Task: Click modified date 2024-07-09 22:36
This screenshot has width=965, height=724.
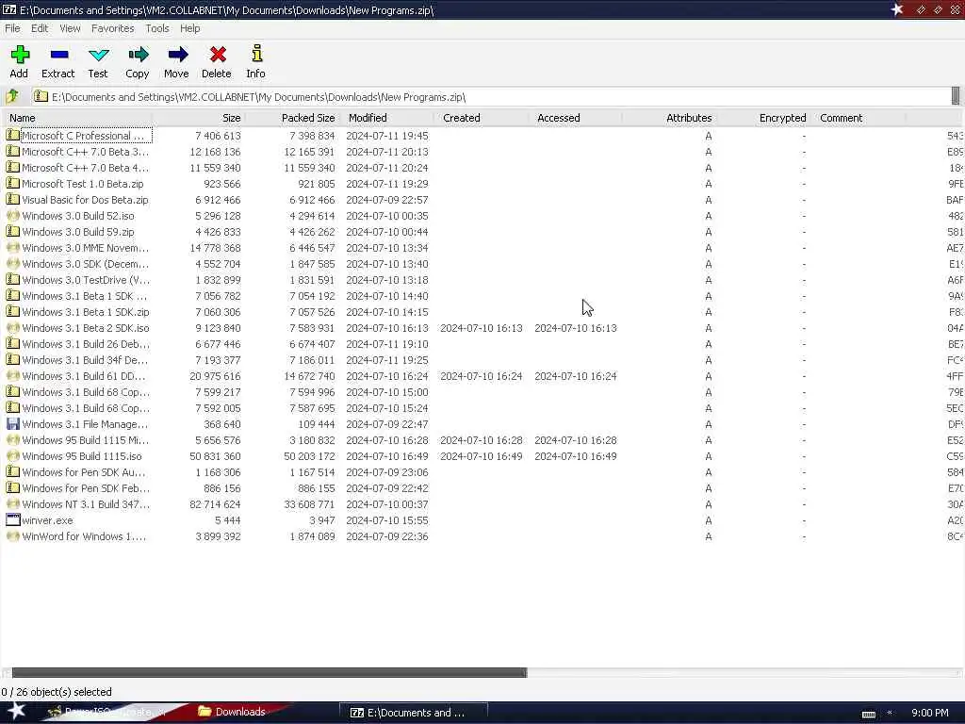Action: [x=387, y=536]
